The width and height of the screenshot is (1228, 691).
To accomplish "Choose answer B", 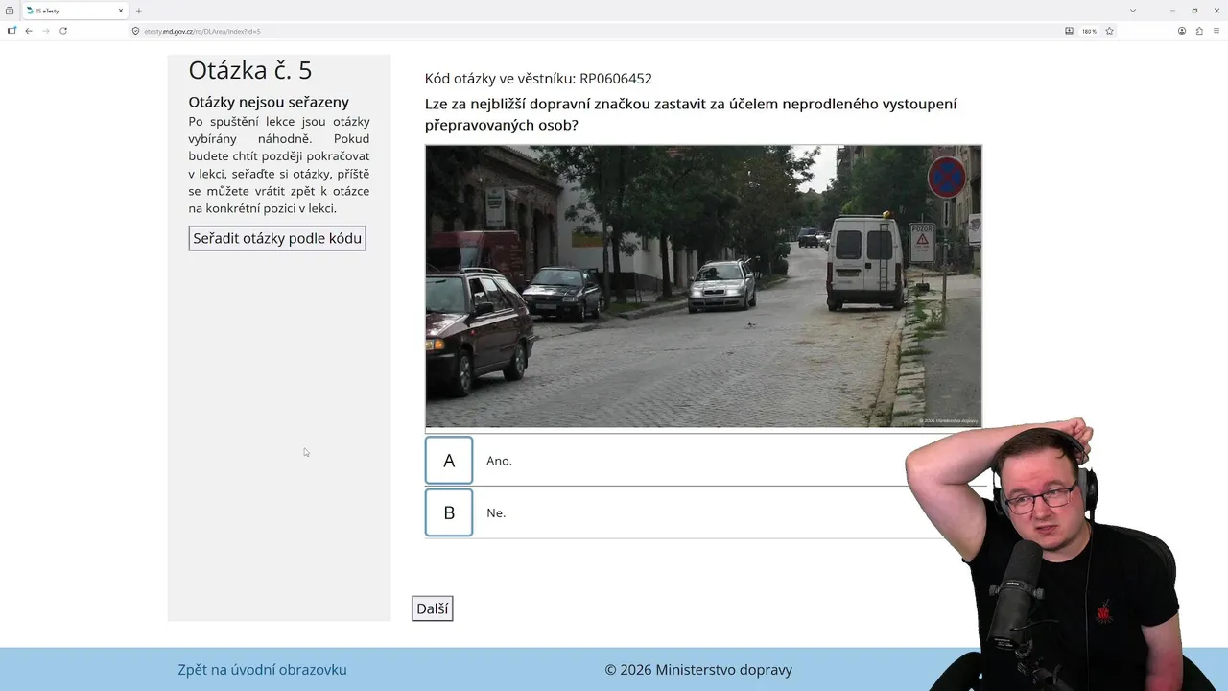I will 449,512.
